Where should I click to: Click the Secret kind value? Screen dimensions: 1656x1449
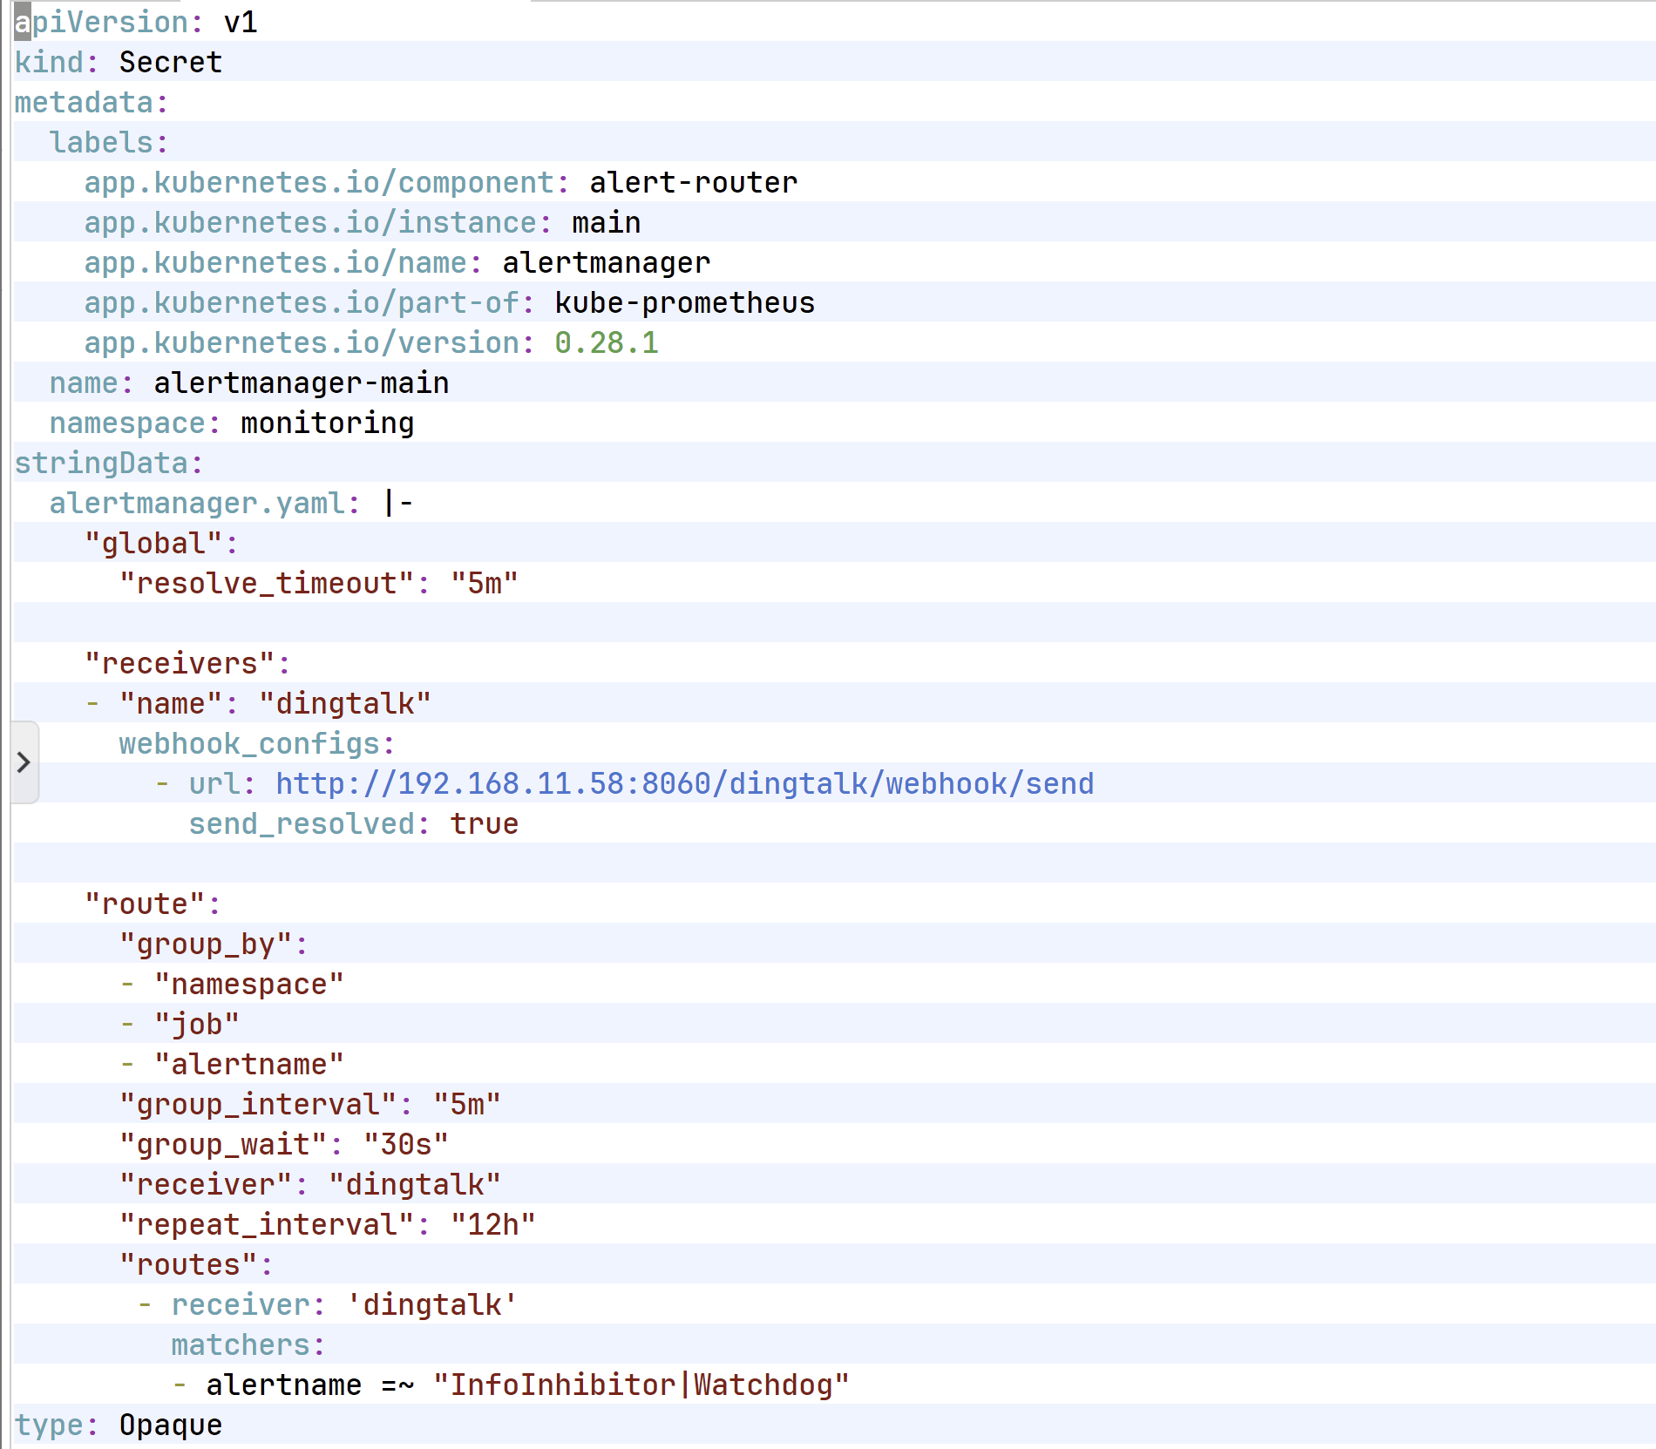171,63
